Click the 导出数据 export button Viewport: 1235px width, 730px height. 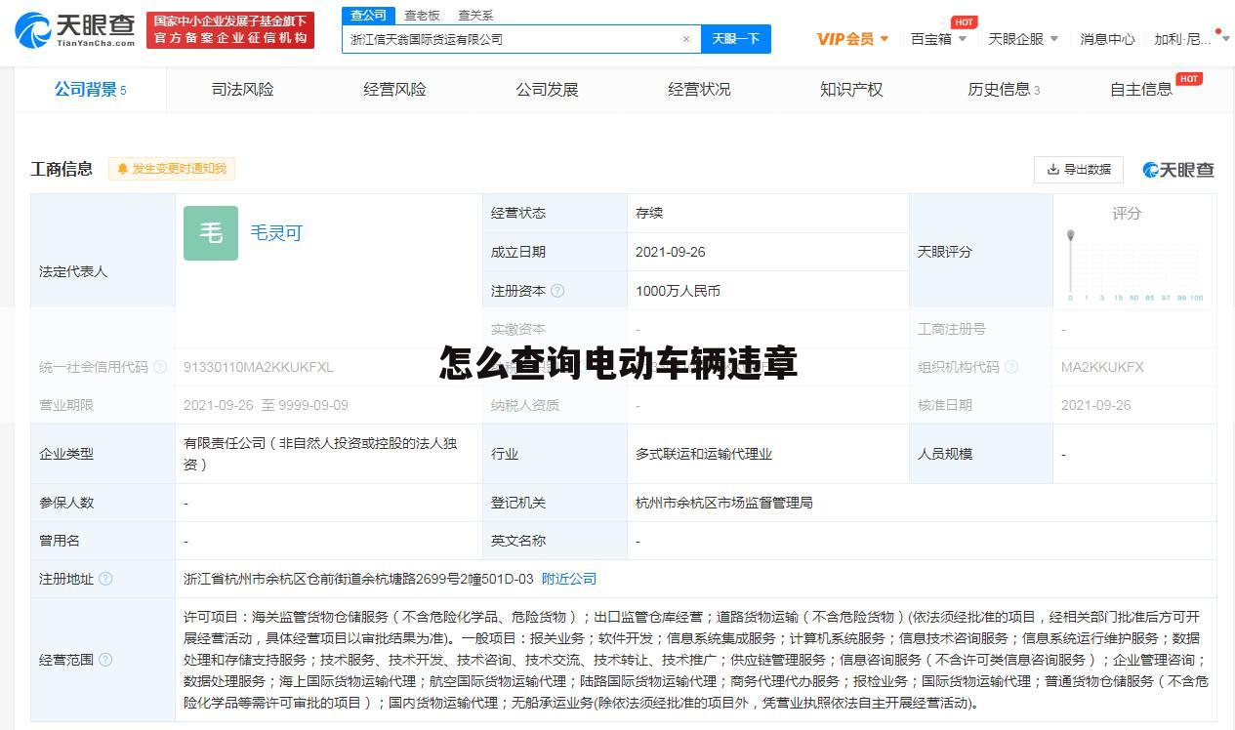[1079, 169]
